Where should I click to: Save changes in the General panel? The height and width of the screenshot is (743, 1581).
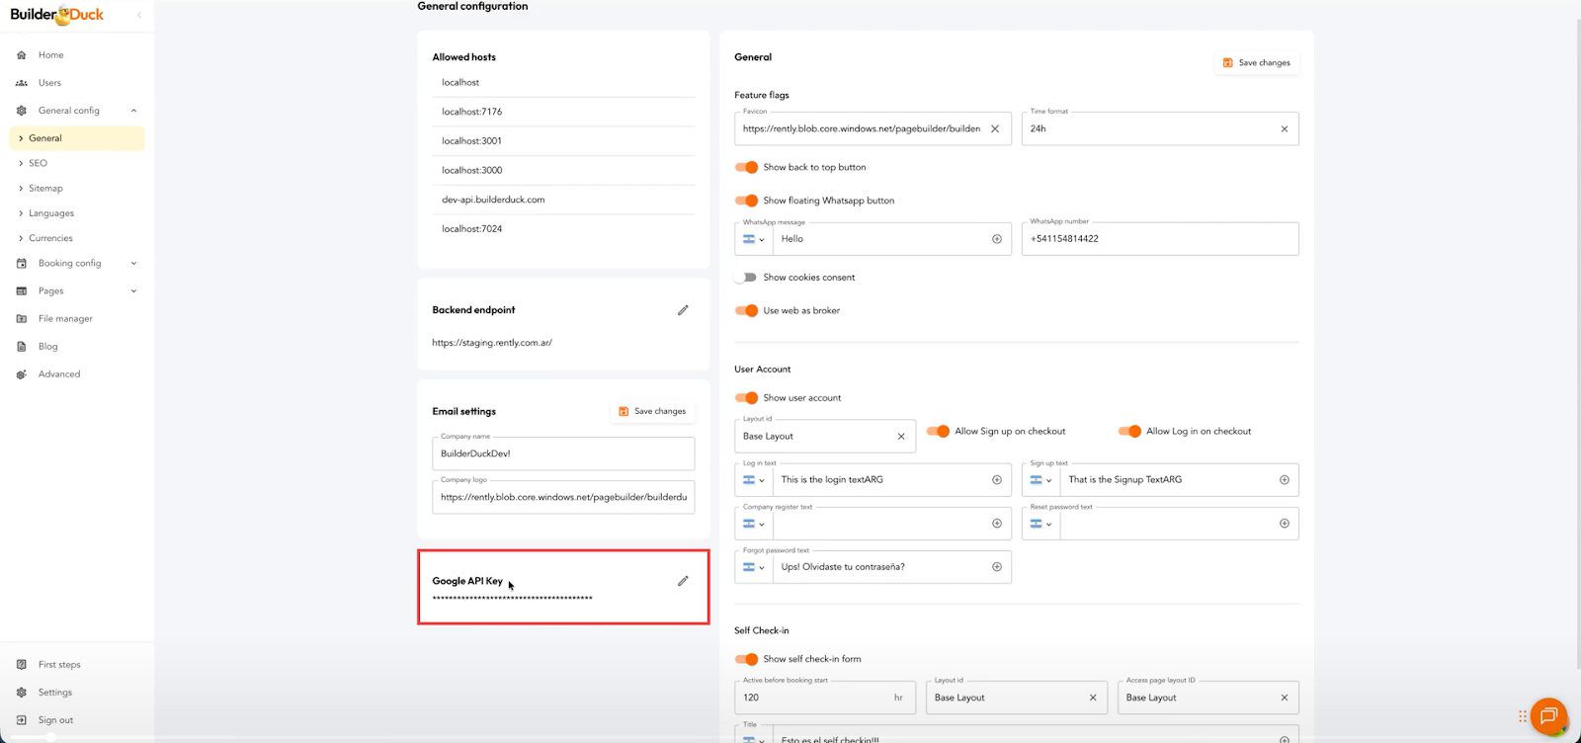click(x=1256, y=63)
